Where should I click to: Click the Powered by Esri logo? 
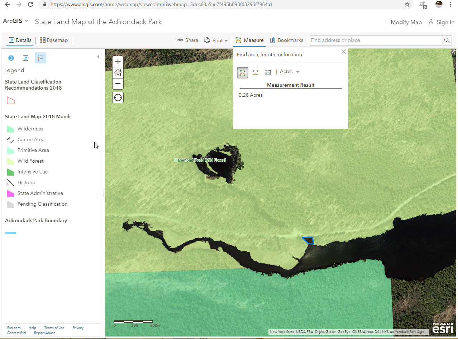tap(443, 328)
